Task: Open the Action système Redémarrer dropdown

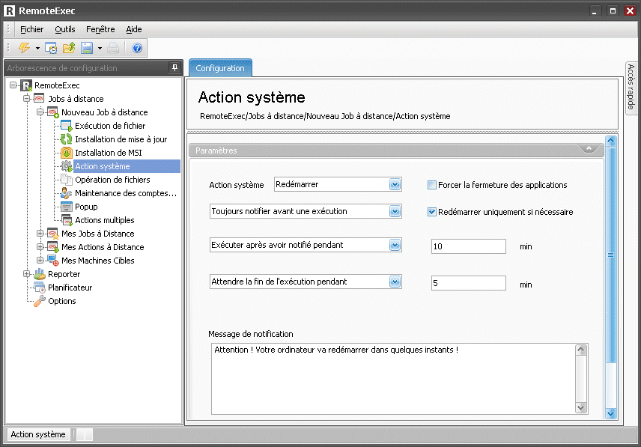Action: click(395, 184)
